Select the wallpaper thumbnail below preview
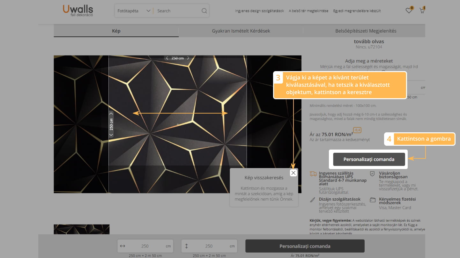The height and width of the screenshot is (258, 460). point(82,230)
